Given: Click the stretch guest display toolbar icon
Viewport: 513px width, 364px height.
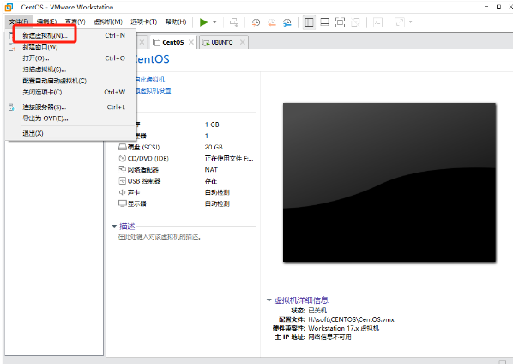Looking at the screenshot, I should point(400,22).
